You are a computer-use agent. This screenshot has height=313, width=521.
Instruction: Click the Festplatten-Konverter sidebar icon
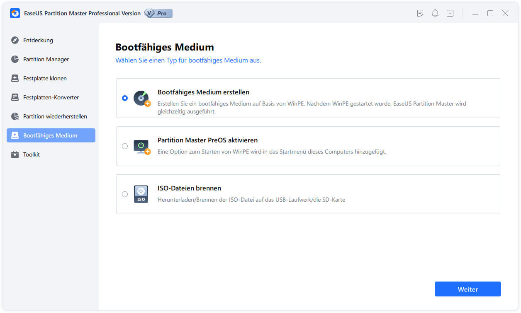pyautogui.click(x=15, y=97)
